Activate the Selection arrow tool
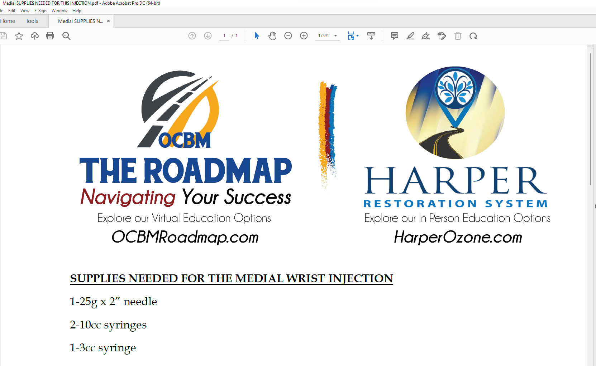Viewport: 596px width, 366px height. [x=257, y=36]
